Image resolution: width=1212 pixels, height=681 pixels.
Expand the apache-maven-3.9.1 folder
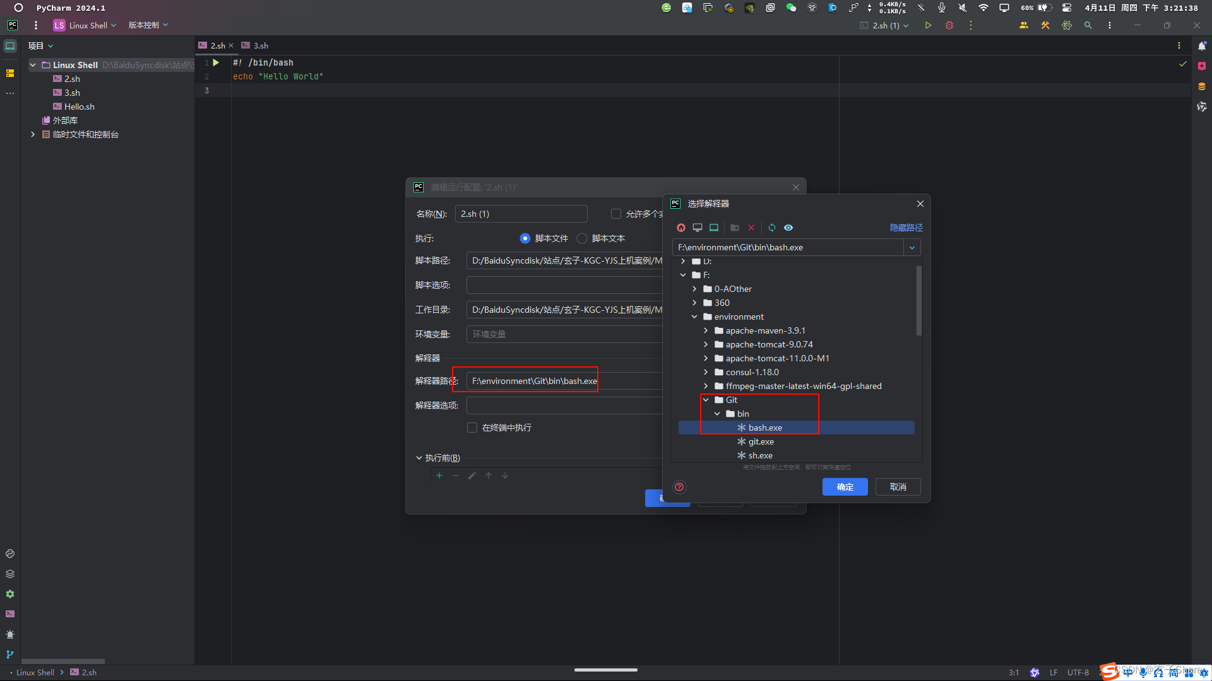pyautogui.click(x=706, y=330)
